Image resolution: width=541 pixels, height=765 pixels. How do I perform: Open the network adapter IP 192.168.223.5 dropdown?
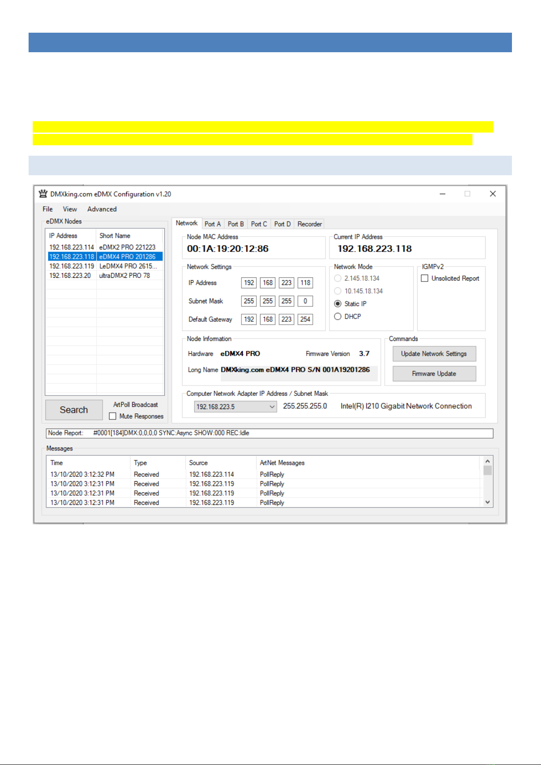coord(236,407)
